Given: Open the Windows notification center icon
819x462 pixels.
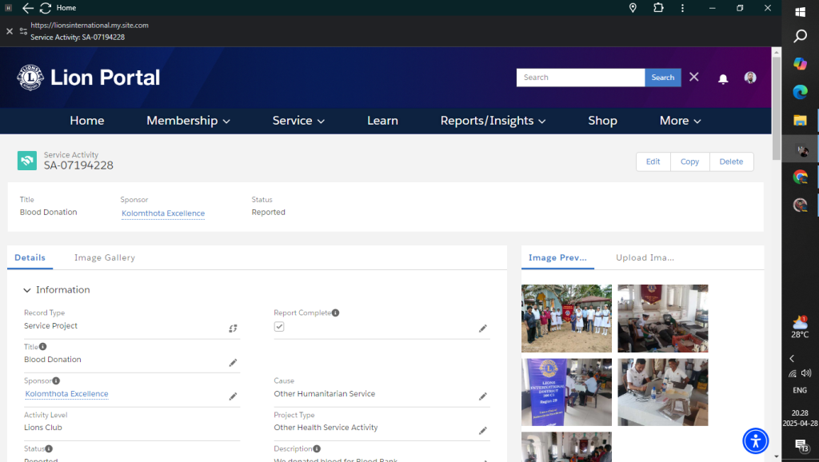Looking at the screenshot, I should [801, 445].
